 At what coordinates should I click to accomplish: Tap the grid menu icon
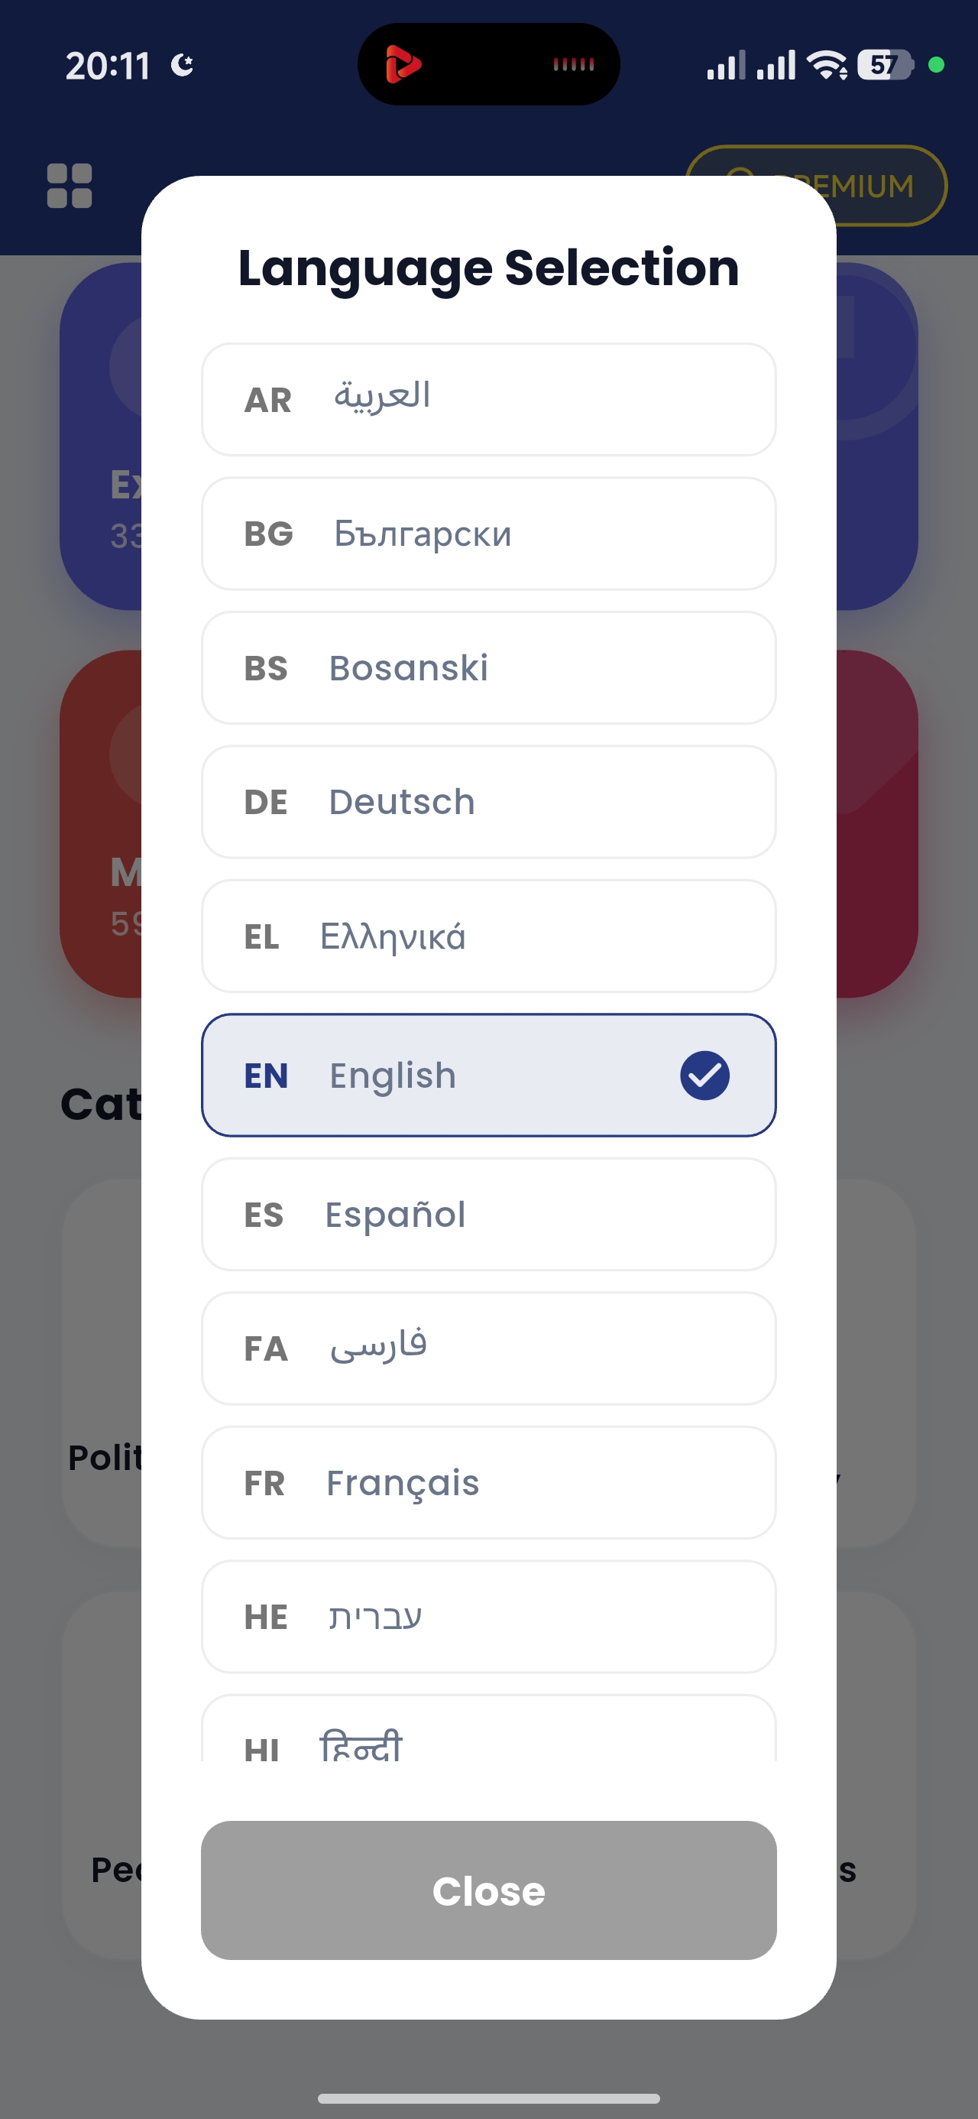pos(69,186)
